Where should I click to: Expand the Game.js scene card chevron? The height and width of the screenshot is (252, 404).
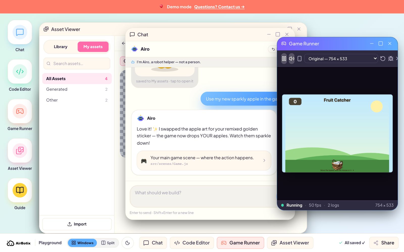264,161
